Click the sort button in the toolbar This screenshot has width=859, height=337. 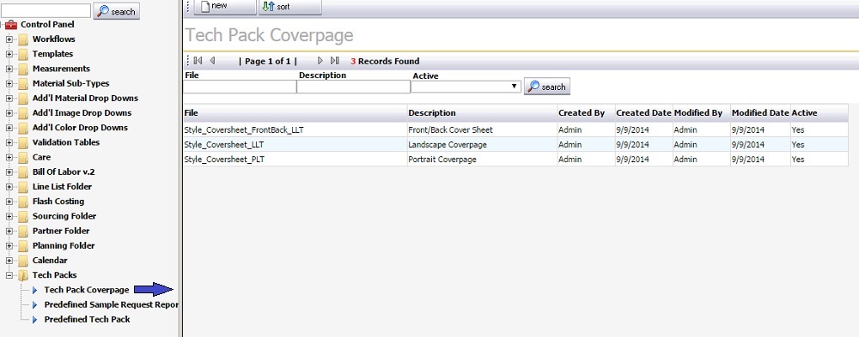tap(289, 7)
